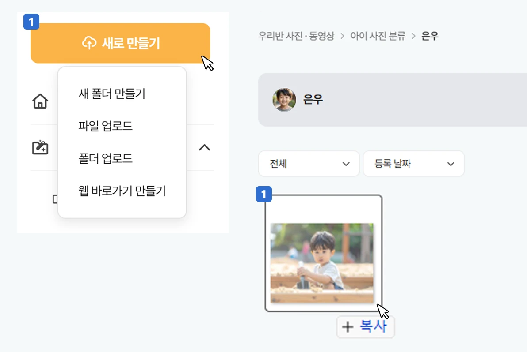Click the plus icon beside 복사
Image resolution: width=527 pixels, height=352 pixels.
[348, 327]
